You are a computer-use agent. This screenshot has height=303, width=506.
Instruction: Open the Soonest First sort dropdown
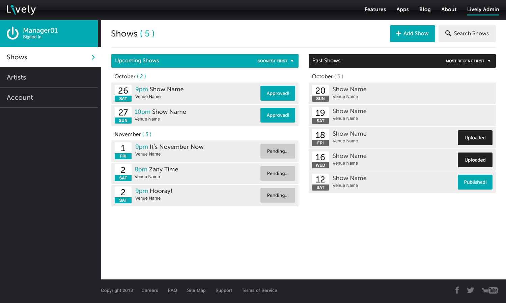275,61
